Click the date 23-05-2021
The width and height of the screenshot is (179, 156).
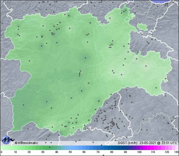148,143
